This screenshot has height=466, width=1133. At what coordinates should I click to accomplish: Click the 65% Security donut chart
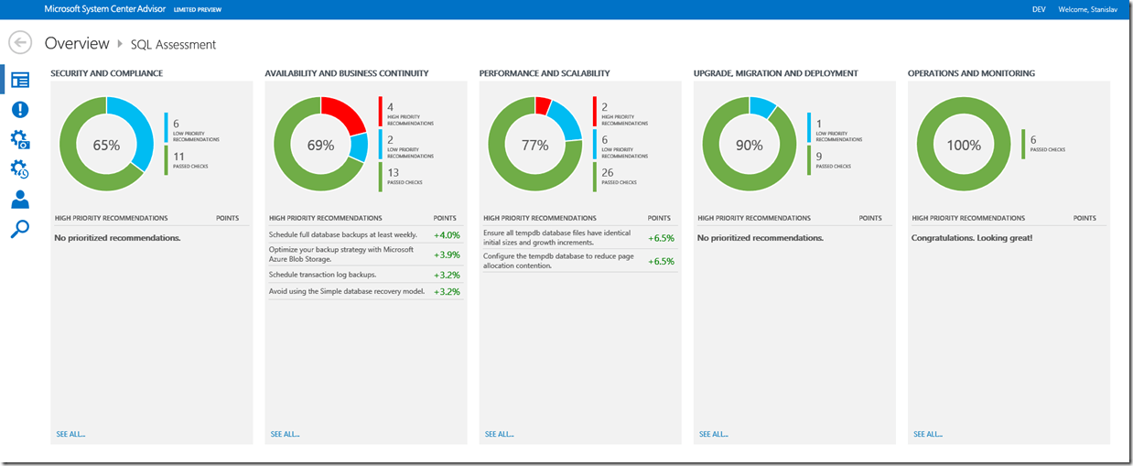(107, 145)
